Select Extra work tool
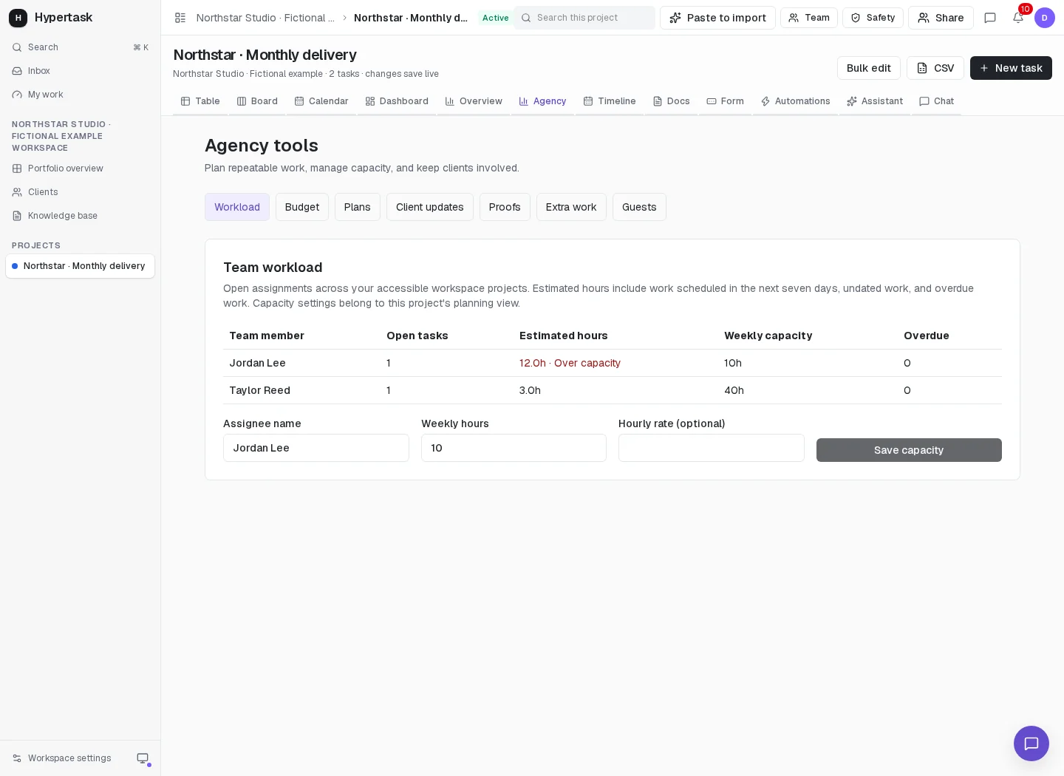 [571, 207]
